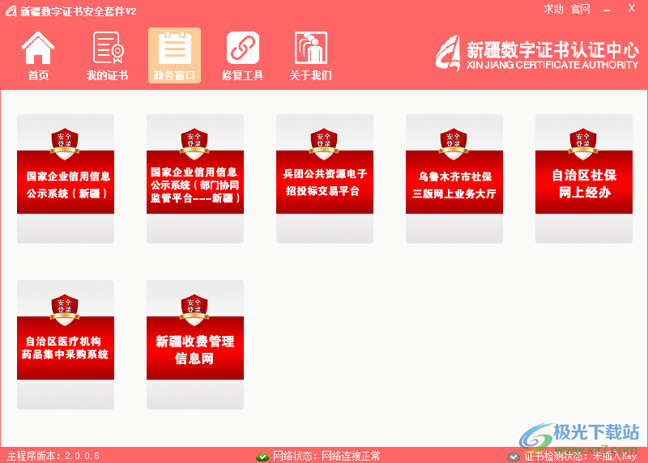Minimize the window
Viewport: 648px width, 463px height.
607,10
